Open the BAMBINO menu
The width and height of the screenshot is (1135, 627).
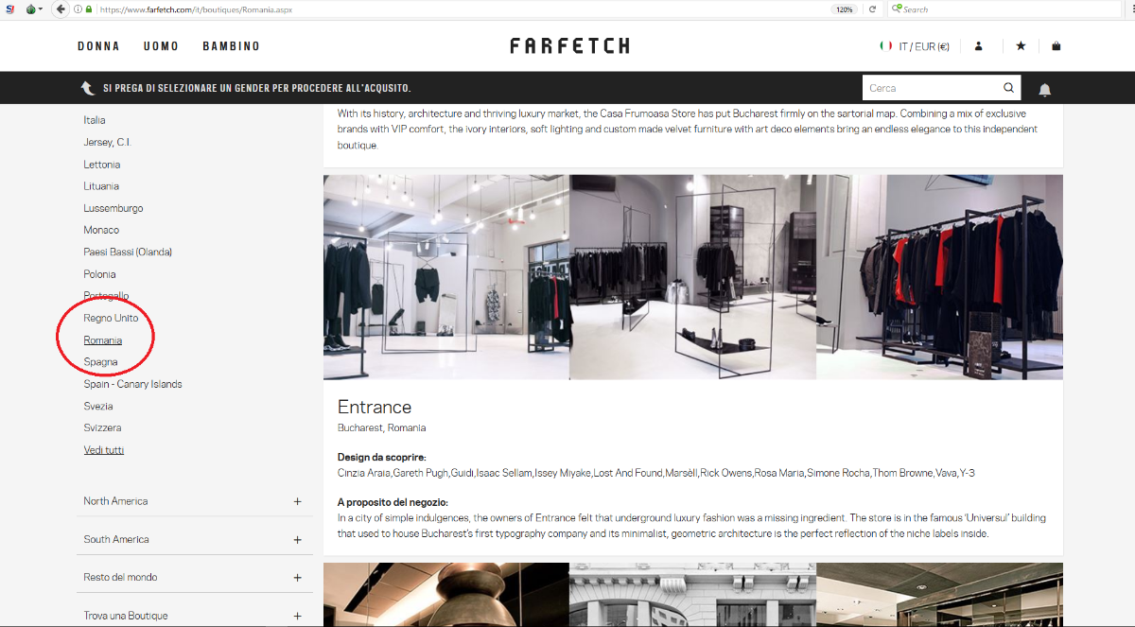pyautogui.click(x=231, y=45)
